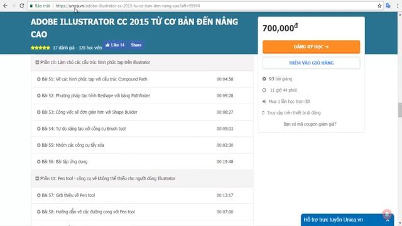Click THÊM VÀO GIỎ HÀNG button
This screenshot has height=226, width=402.
tap(312, 63)
